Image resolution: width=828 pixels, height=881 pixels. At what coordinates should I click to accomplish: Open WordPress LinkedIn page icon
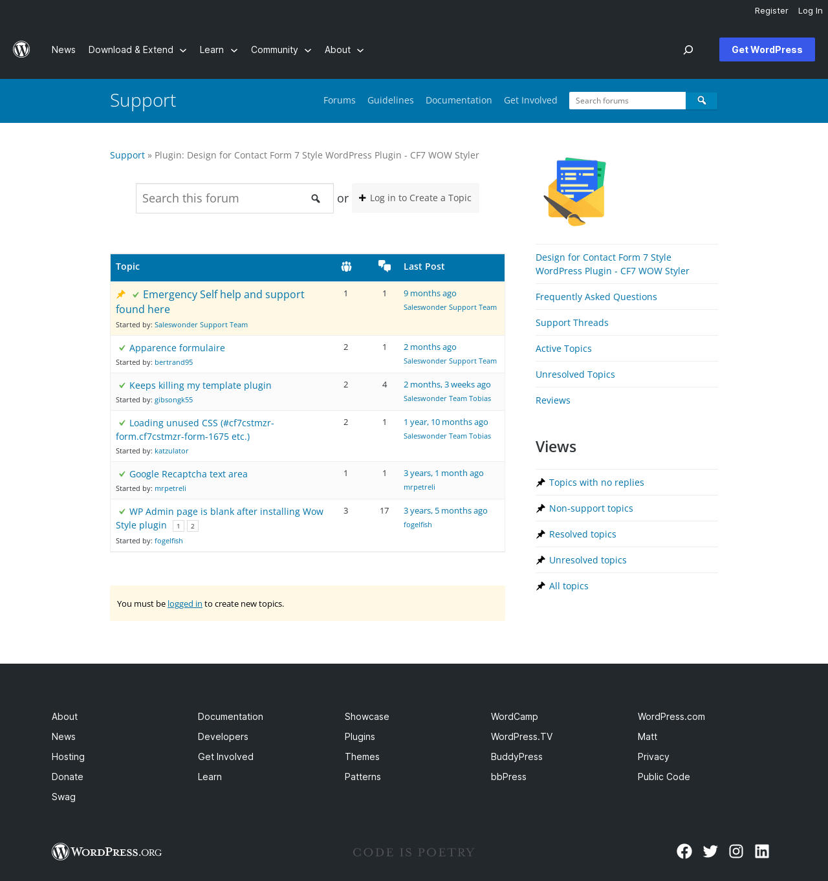point(762,851)
